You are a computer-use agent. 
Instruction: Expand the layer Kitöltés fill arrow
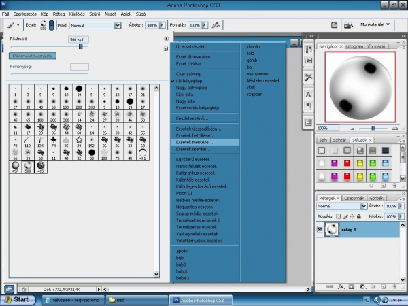click(401, 216)
